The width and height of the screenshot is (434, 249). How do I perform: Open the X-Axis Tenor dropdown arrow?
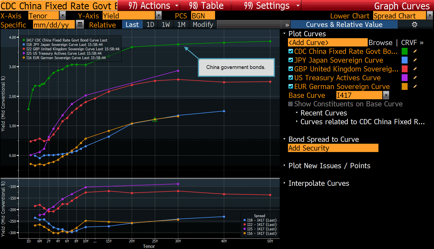click(x=63, y=16)
